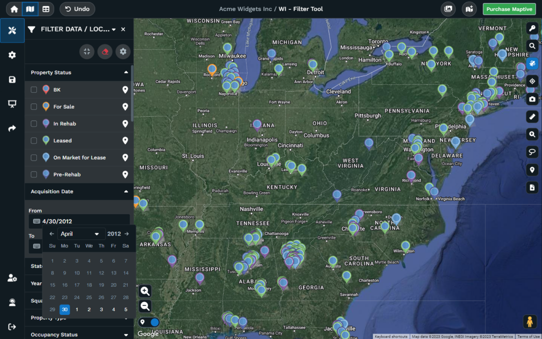This screenshot has height=339, width=542.
Task: Activate the location targeting tool
Action: tap(532, 81)
